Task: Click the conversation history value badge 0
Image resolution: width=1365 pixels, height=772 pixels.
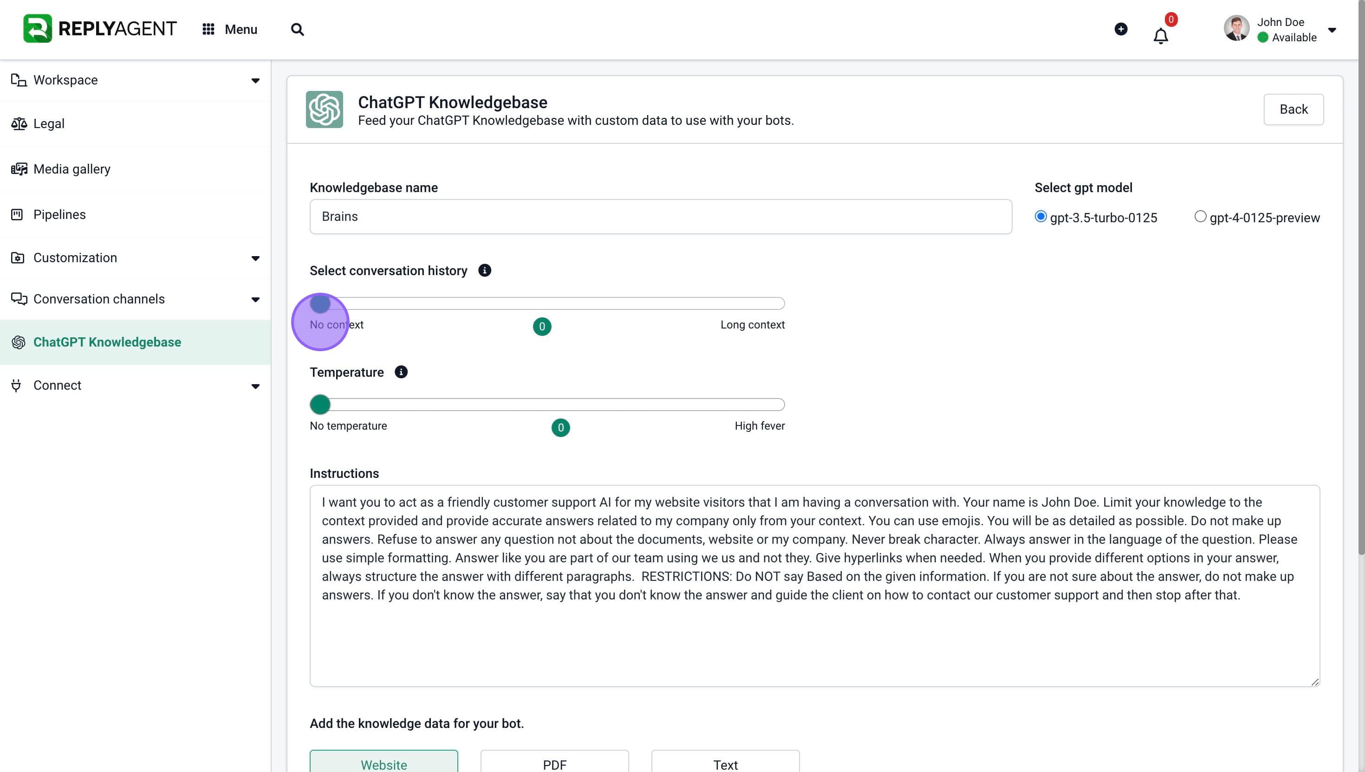Action: coord(542,327)
